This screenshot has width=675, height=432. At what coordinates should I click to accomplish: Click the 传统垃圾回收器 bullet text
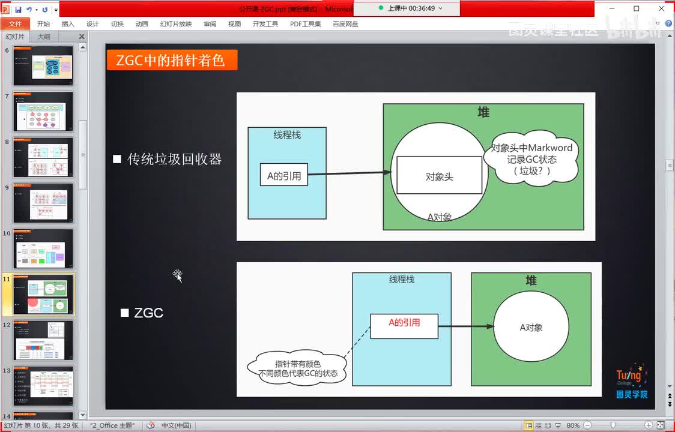click(174, 159)
